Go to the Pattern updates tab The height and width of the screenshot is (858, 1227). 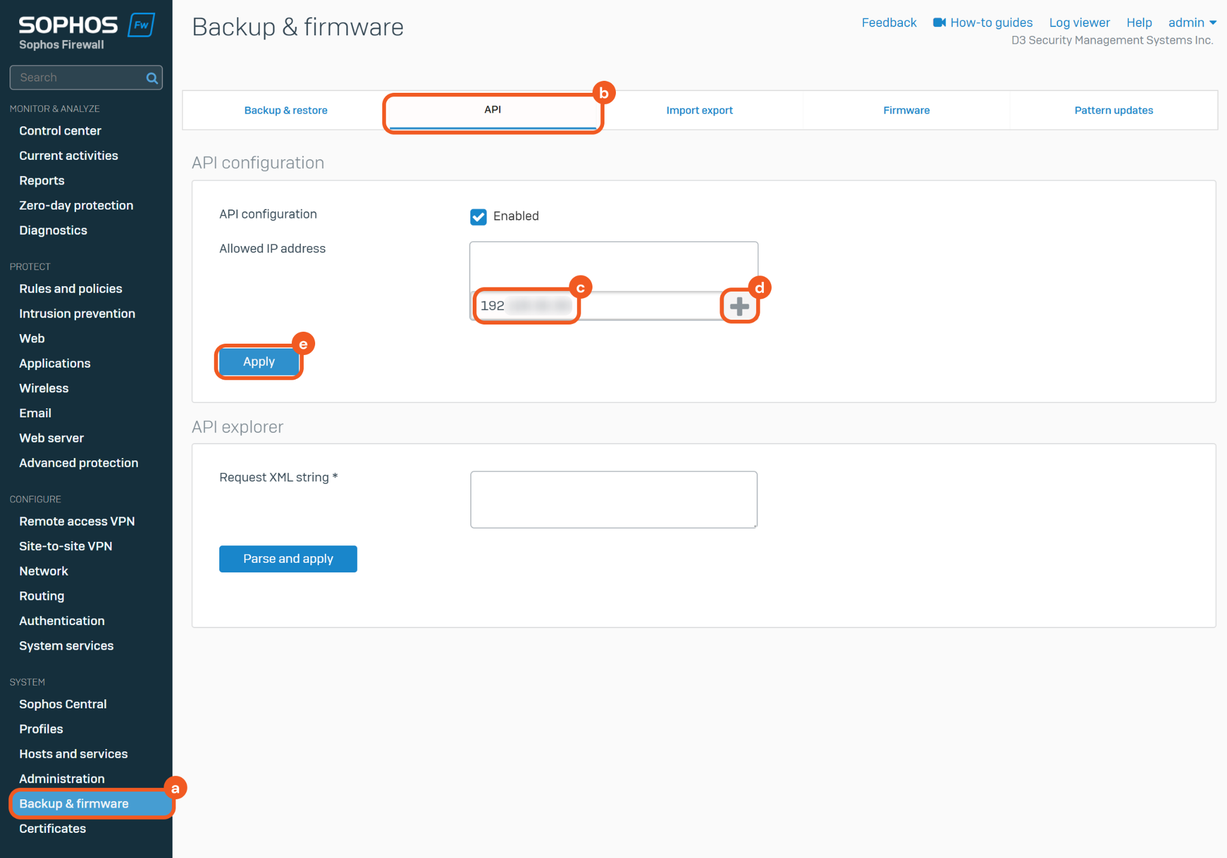tap(1113, 110)
